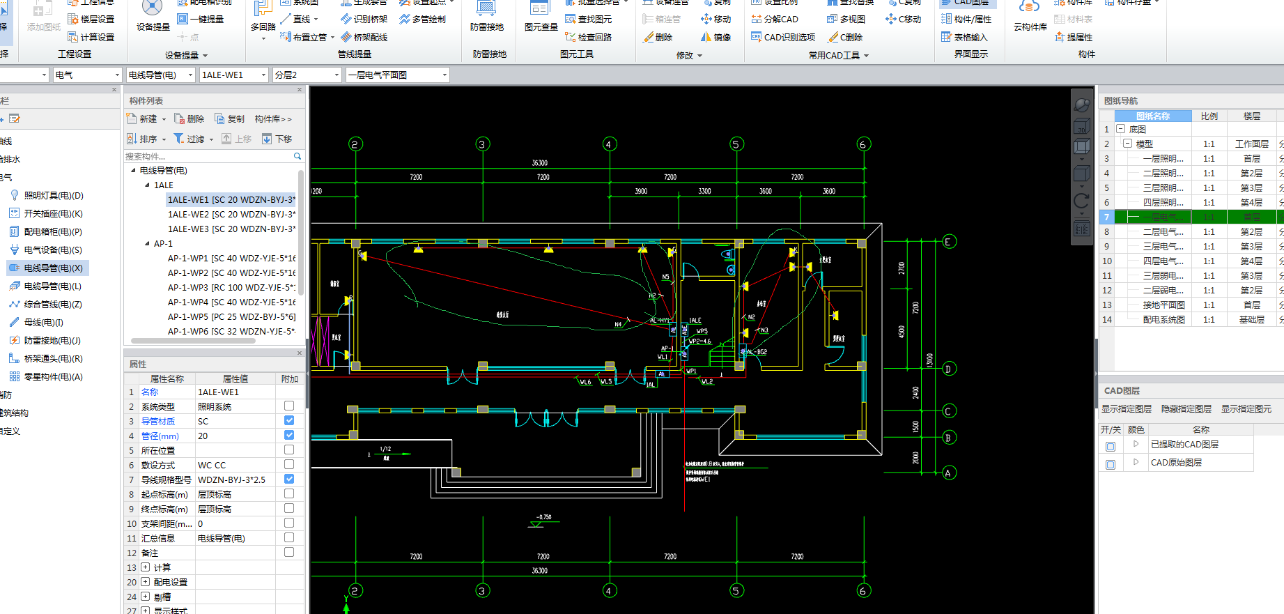Click the 删除 delete tool in 修改 group
Screen dimensions: 1284x614
(x=658, y=37)
